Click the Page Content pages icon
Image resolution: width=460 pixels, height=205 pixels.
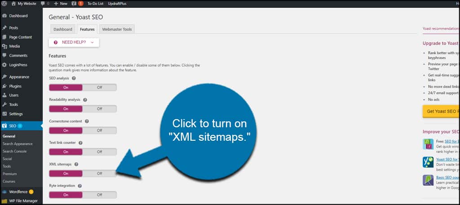pyautogui.click(x=4, y=37)
